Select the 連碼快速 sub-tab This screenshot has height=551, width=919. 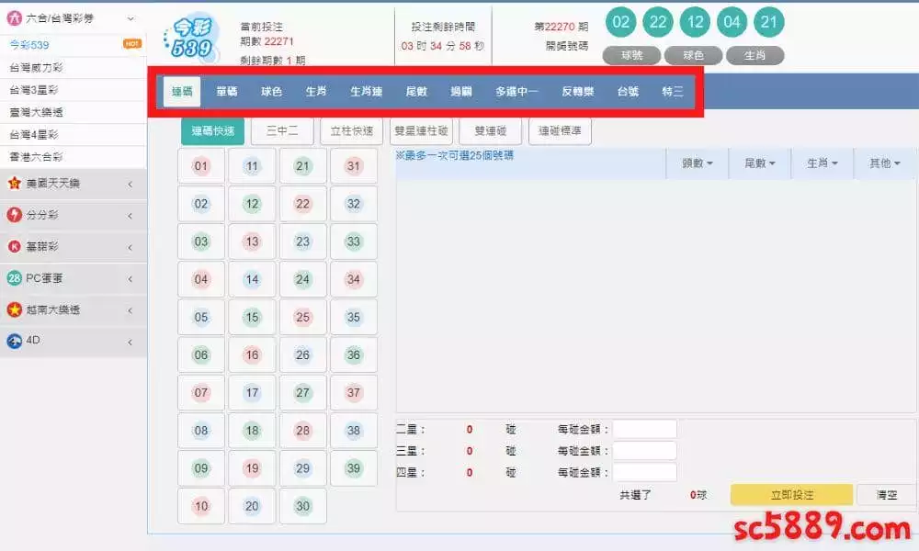click(213, 131)
